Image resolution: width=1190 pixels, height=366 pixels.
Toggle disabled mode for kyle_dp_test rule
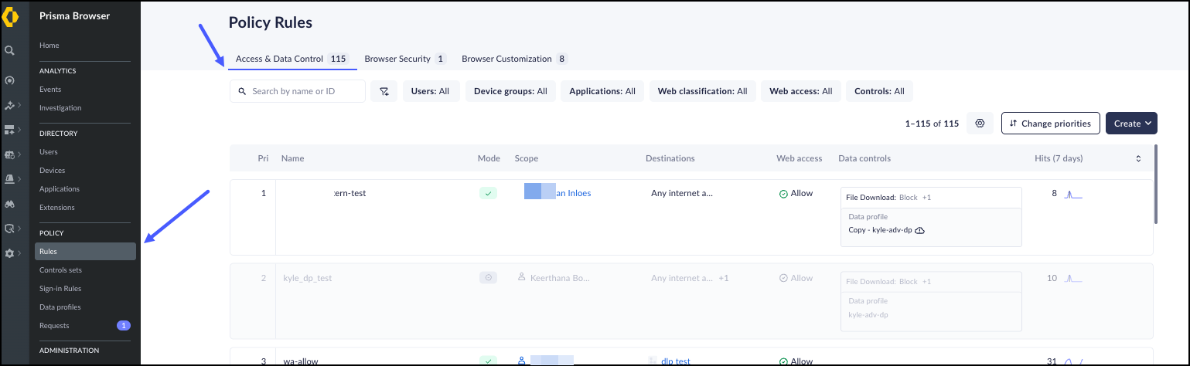tap(488, 277)
